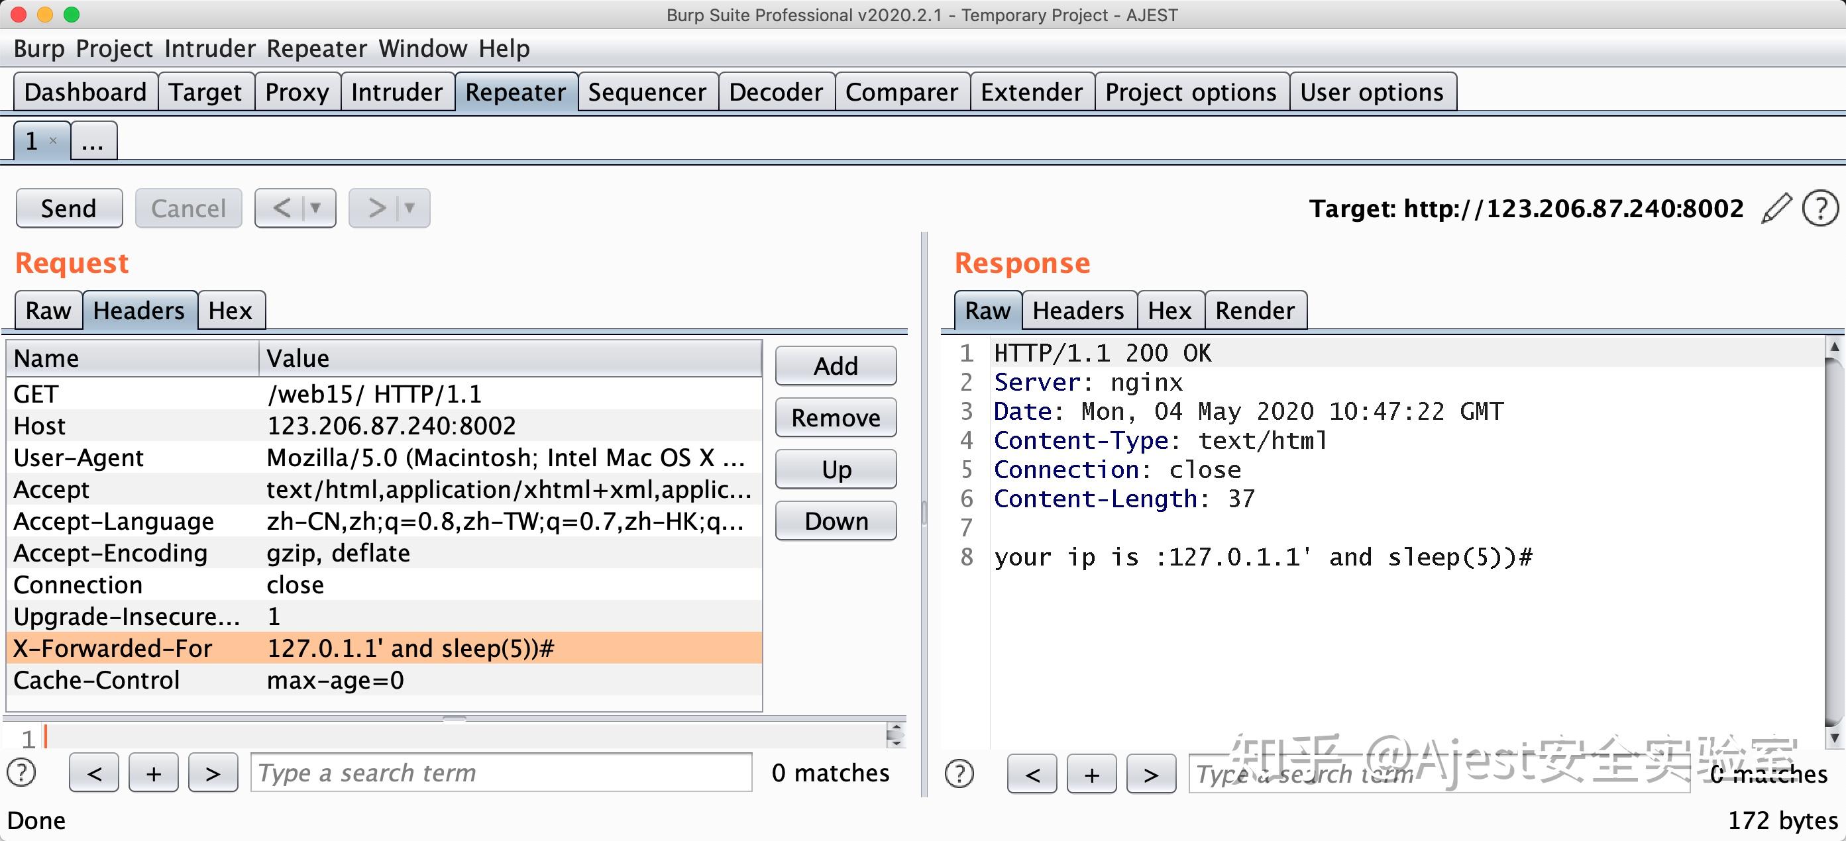This screenshot has width=1846, height=841.
Task: Click the help icon in the Response footer
Action: tap(960, 774)
